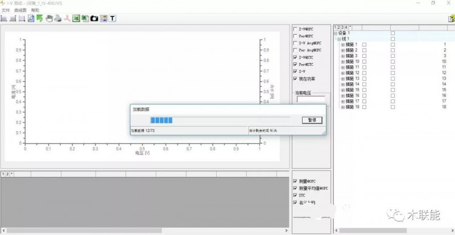Expand the 描迹 15 tree node
The image size is (455, 235).
[x=343, y=90]
